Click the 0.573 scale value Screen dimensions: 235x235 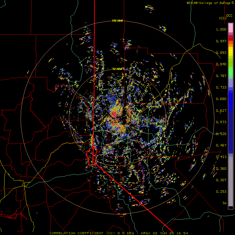221,122
